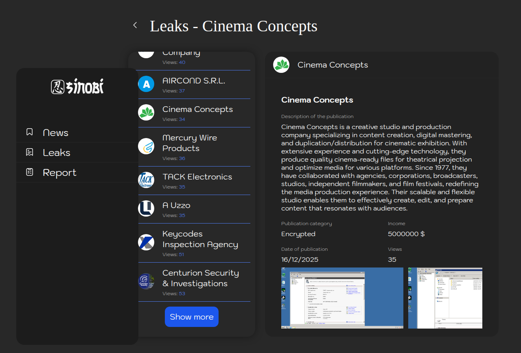The width and height of the screenshot is (521, 353).
Task: Click the Centurion Security logo
Action: pyautogui.click(x=146, y=281)
